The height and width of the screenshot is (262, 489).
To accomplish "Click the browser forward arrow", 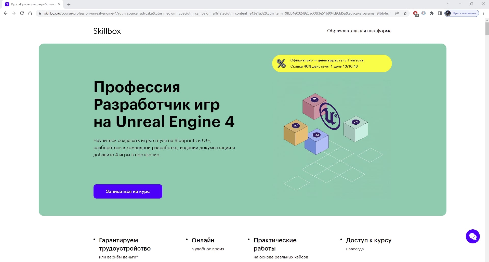I will pyautogui.click(x=14, y=13).
